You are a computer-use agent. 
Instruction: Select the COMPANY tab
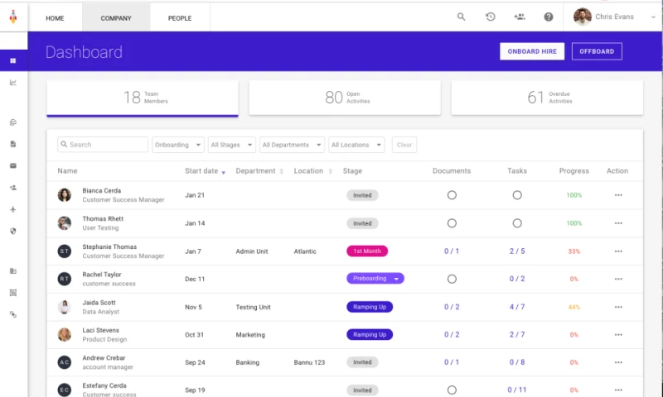pyautogui.click(x=116, y=18)
